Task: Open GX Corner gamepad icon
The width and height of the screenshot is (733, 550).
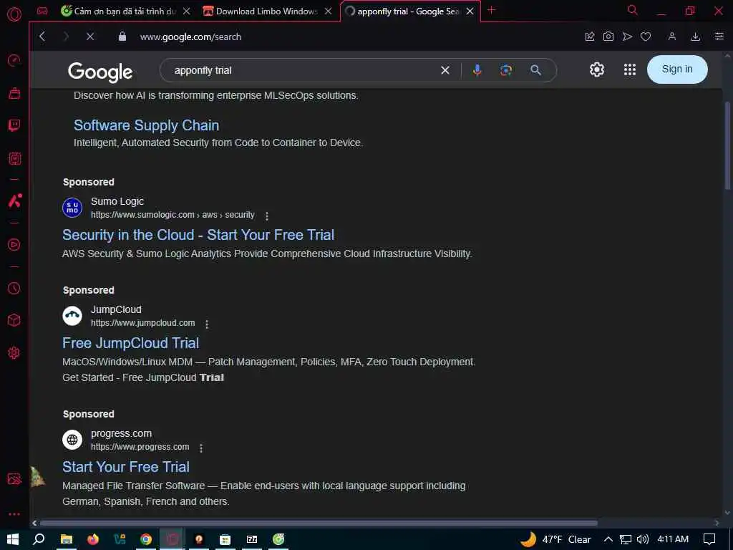Action: [42, 11]
